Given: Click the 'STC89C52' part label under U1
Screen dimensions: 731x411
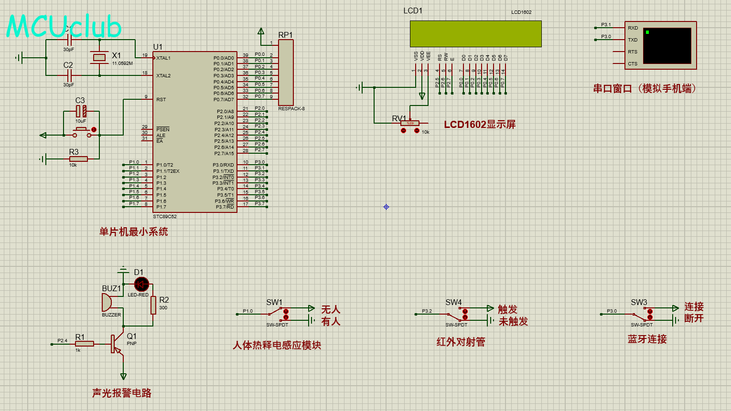Looking at the screenshot, I should pyautogui.click(x=165, y=216).
